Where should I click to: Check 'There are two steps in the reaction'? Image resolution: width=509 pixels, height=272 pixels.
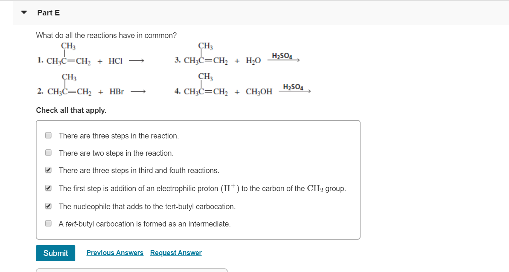click(48, 153)
